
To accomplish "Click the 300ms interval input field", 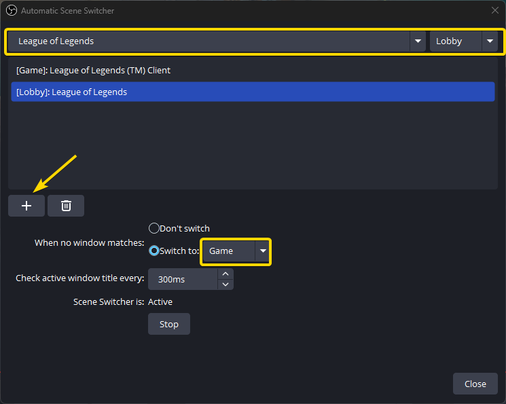I will [183, 279].
